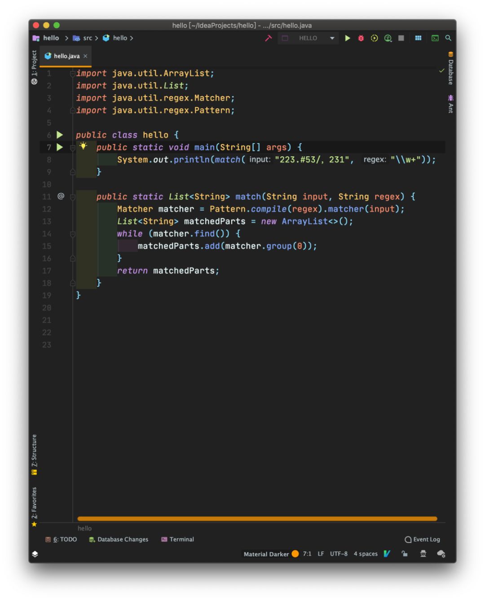485x601 pixels.
Task: Change the UTF-8 file encoding
Action: coord(339,554)
